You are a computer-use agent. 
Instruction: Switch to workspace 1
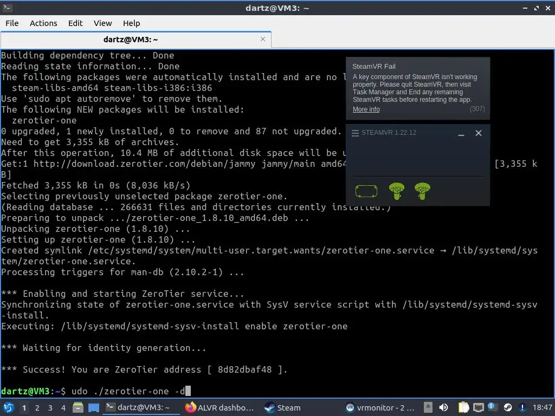coord(24,408)
